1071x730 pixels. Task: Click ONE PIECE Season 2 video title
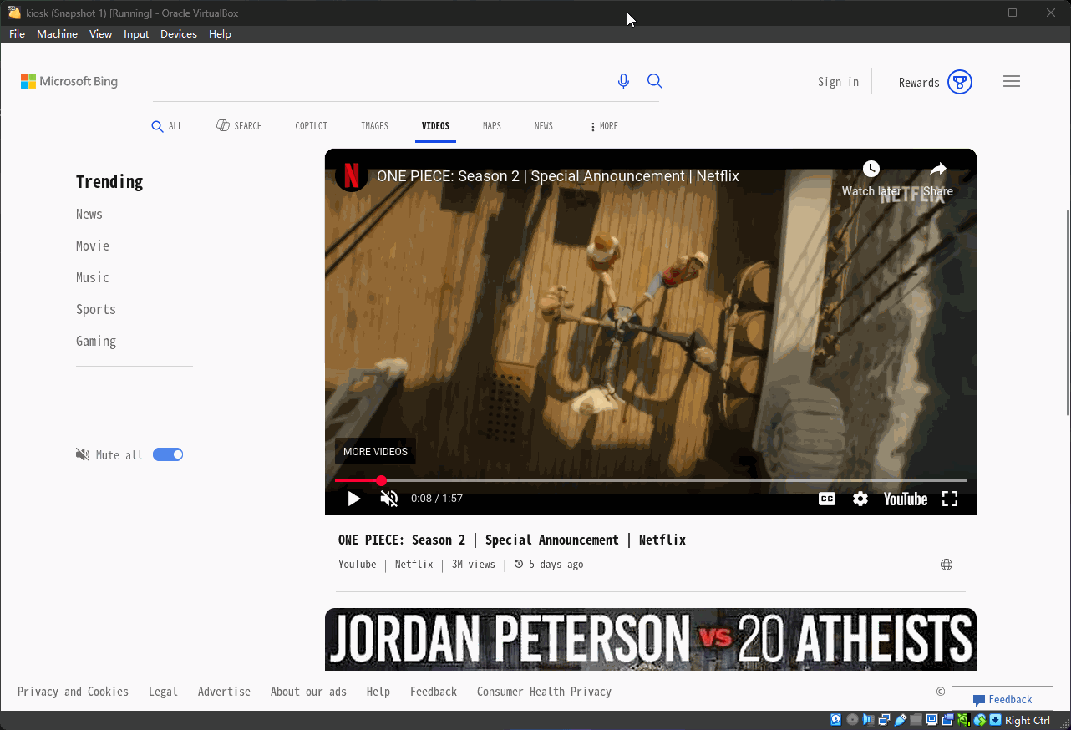(x=512, y=540)
